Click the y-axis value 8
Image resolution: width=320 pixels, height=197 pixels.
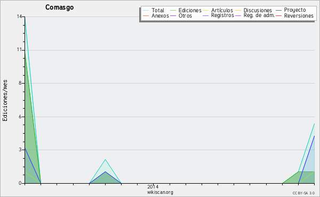pos(20,83)
